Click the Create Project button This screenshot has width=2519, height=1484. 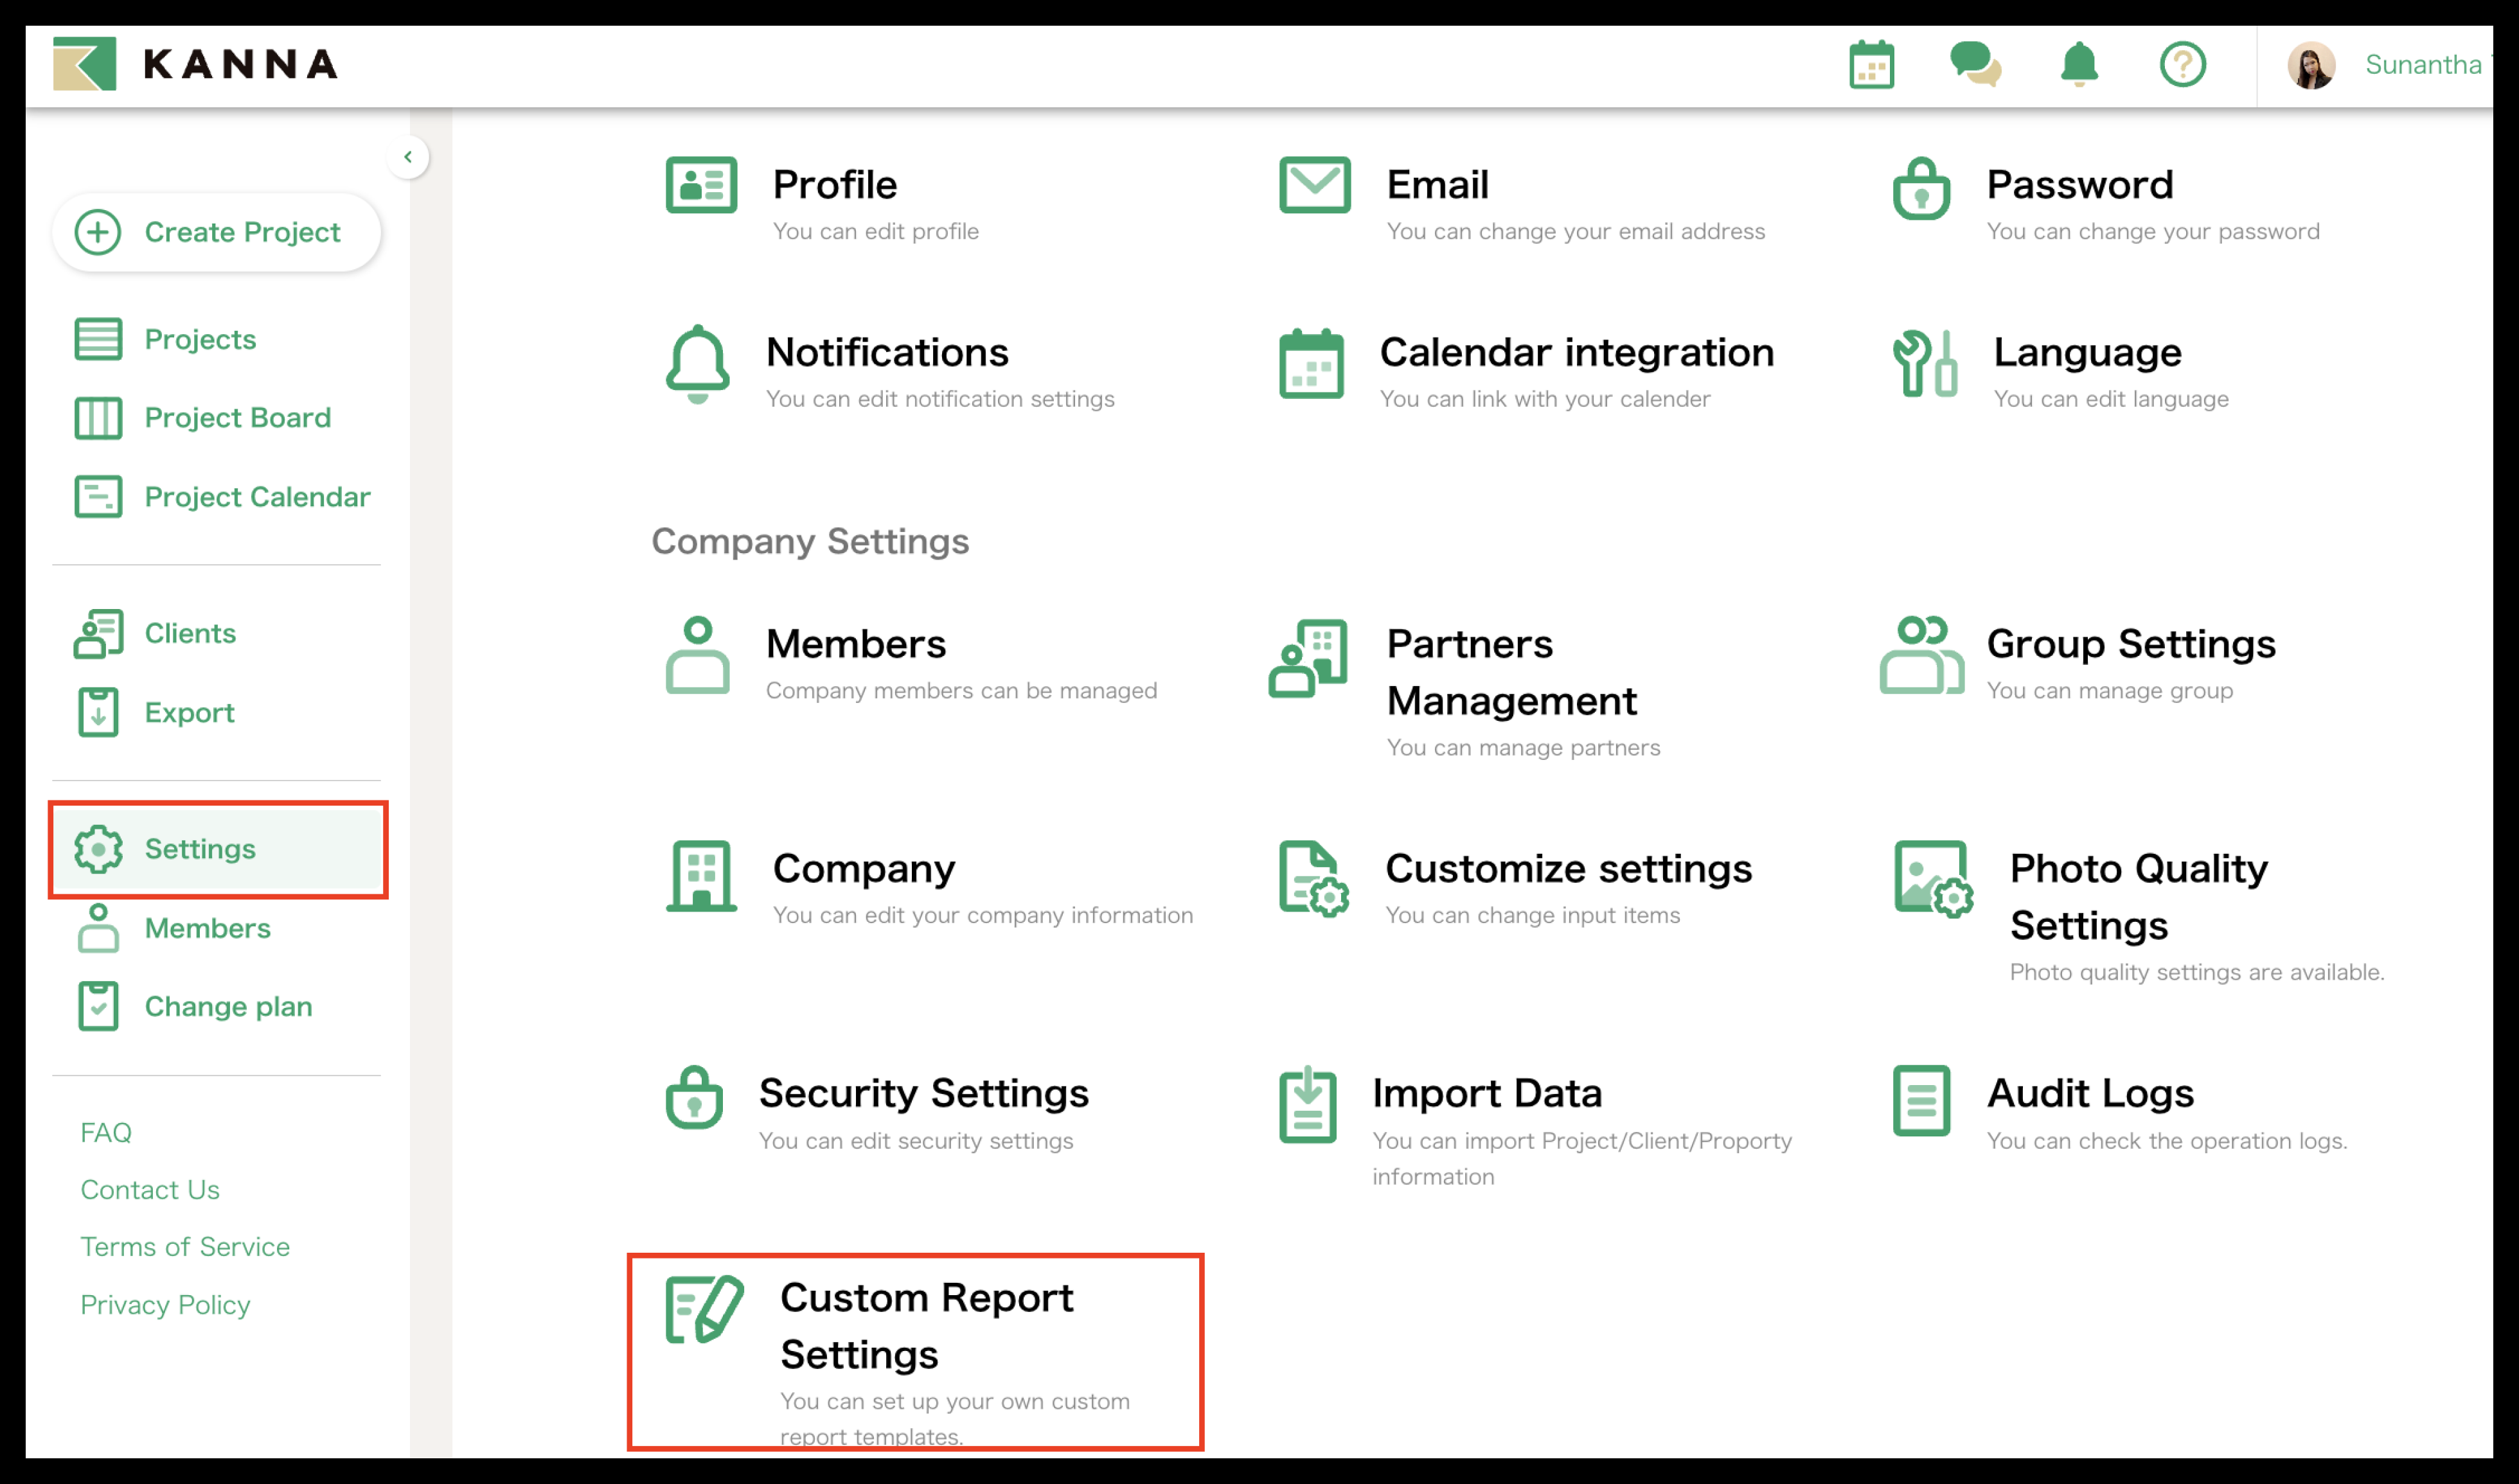[216, 232]
